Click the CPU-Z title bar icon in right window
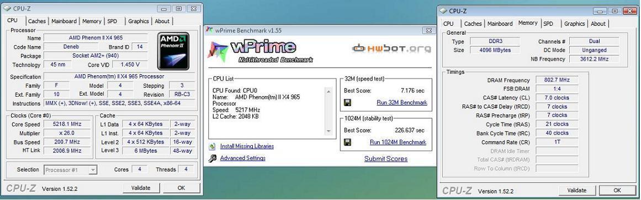The width and height of the screenshot is (641, 200). coord(443,11)
